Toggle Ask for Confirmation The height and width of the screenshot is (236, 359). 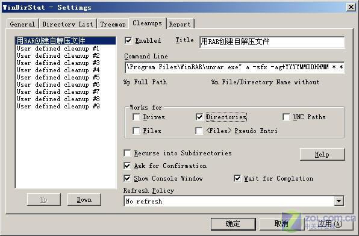[127, 166]
